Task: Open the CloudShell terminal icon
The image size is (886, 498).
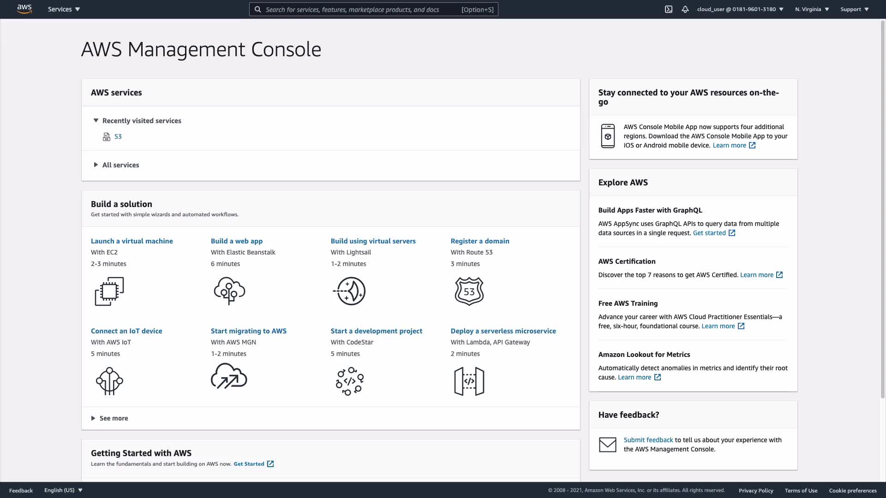Action: click(668, 9)
